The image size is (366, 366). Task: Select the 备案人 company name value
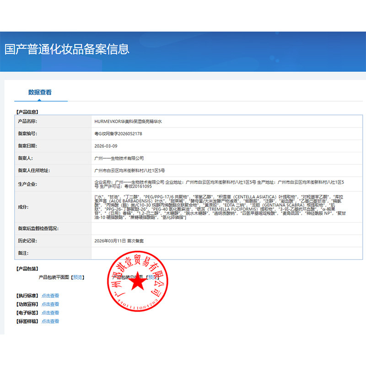tap(119, 158)
